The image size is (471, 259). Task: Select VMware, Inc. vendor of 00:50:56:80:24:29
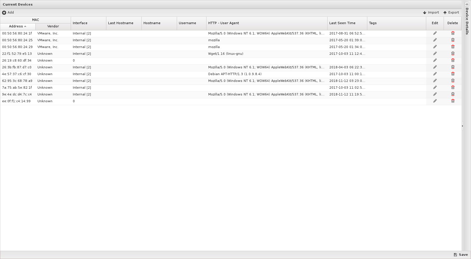[53, 47]
